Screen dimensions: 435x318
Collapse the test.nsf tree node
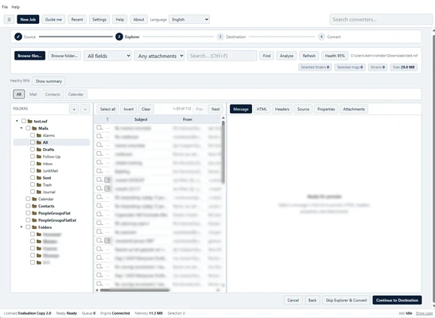click(x=17, y=121)
